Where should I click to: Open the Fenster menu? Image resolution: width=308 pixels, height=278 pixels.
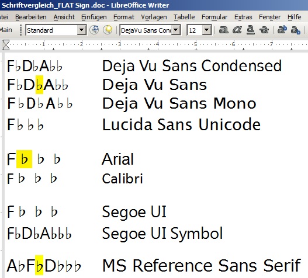coord(269,17)
